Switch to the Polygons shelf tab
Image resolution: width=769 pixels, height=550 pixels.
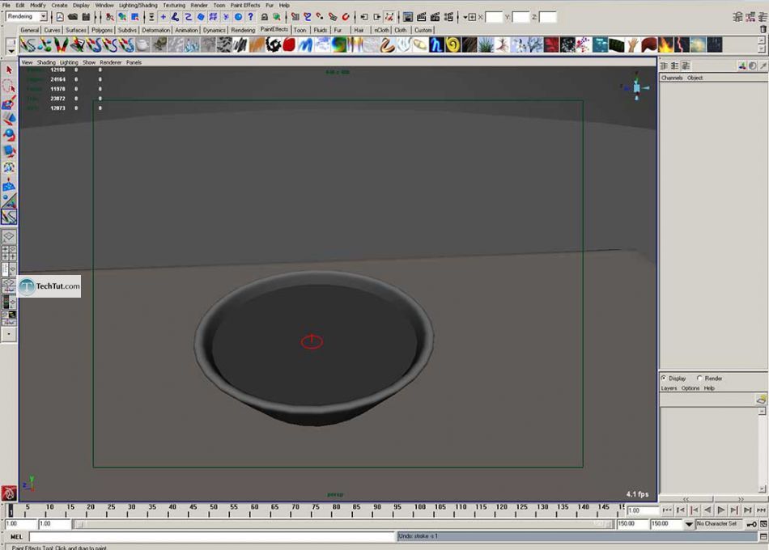tap(102, 30)
